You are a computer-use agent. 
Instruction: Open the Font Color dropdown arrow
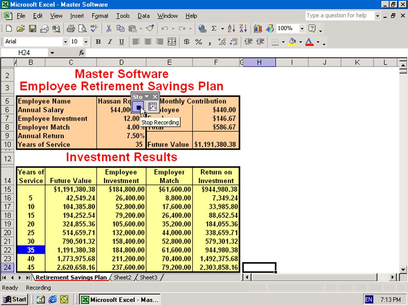point(318,42)
